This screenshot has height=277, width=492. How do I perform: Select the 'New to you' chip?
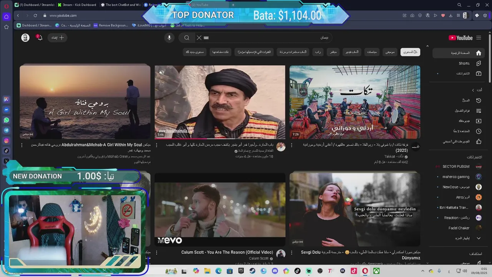point(195,52)
